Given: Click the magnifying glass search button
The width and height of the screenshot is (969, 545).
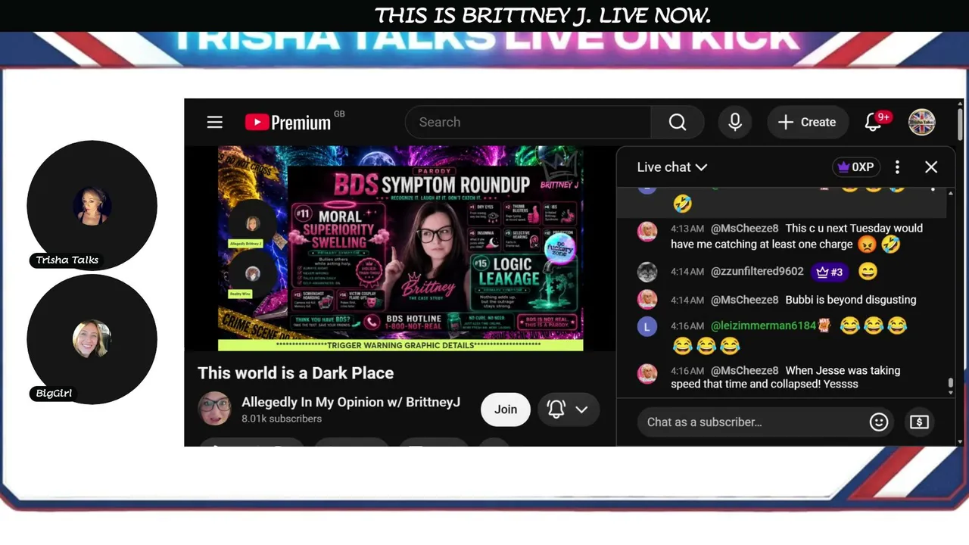Looking at the screenshot, I should tap(678, 122).
